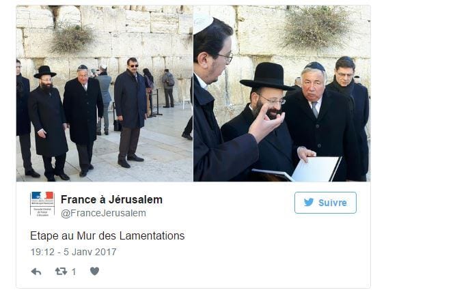Click the reply arrow icon

(x=36, y=272)
